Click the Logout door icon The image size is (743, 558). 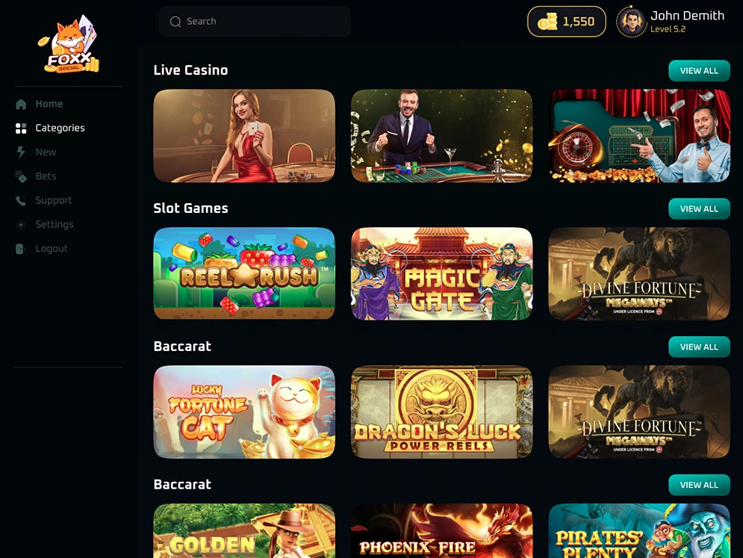(21, 249)
